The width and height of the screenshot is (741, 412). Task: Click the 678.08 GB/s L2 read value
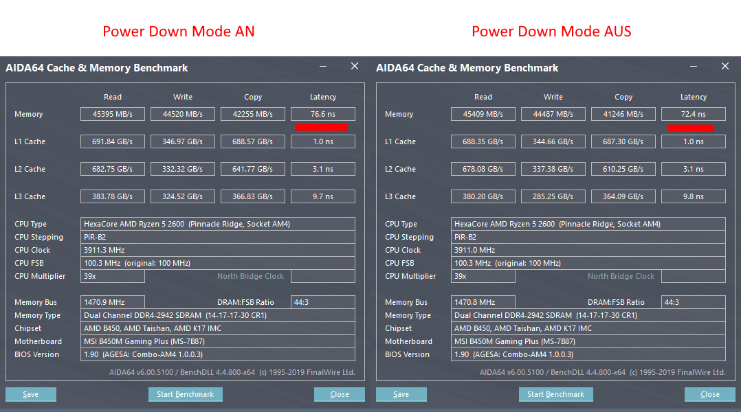(x=483, y=169)
